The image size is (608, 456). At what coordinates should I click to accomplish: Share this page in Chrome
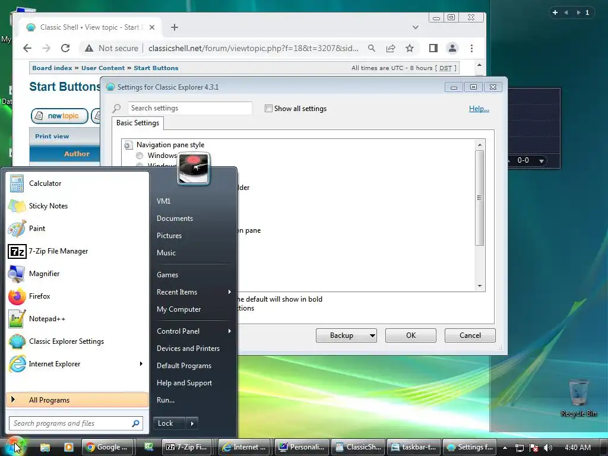point(391,48)
